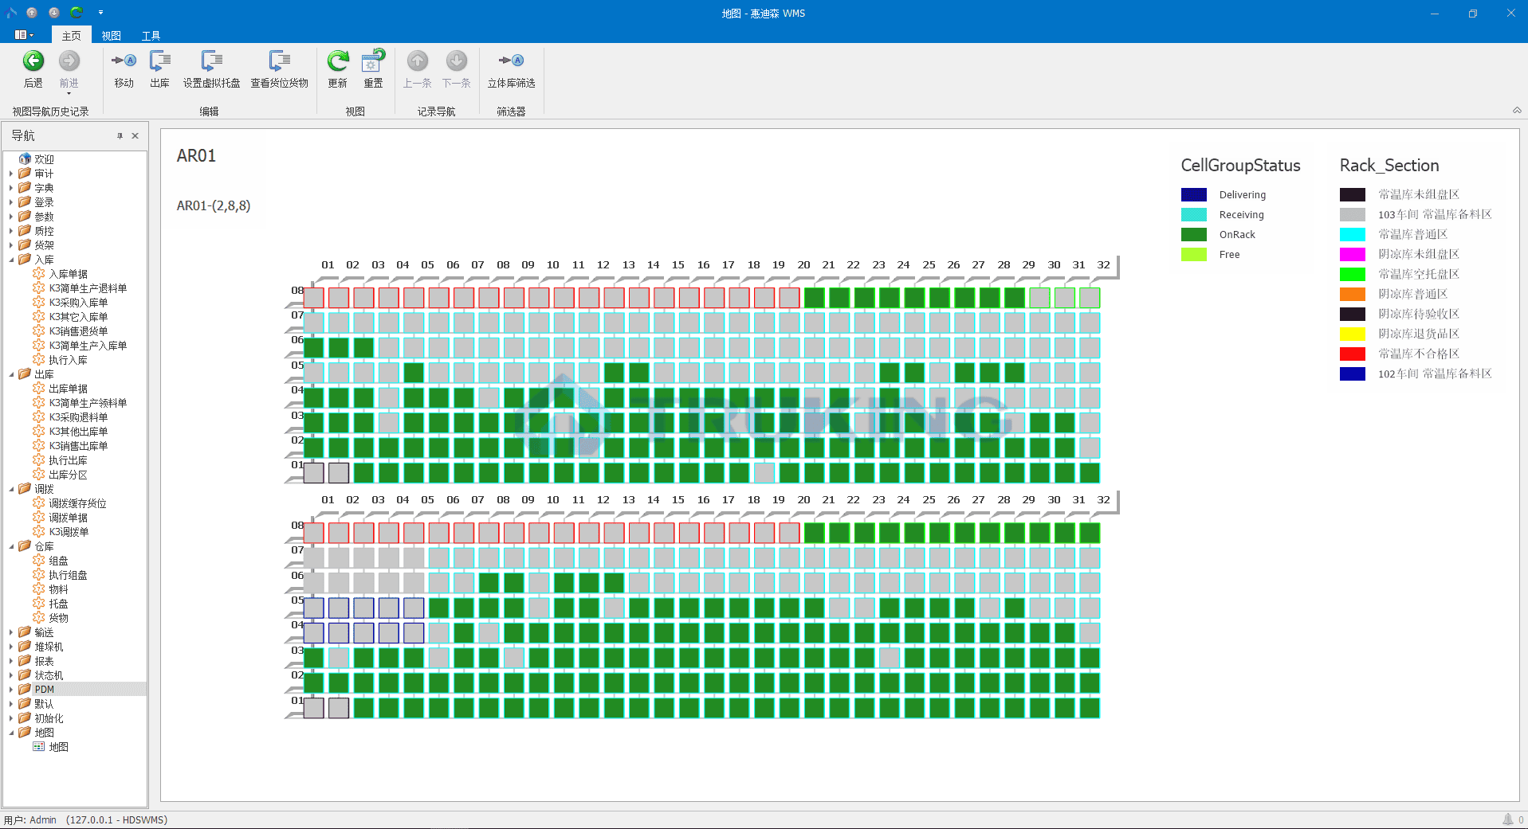Close the 导航 navigation panel
1528x829 pixels.
136,136
